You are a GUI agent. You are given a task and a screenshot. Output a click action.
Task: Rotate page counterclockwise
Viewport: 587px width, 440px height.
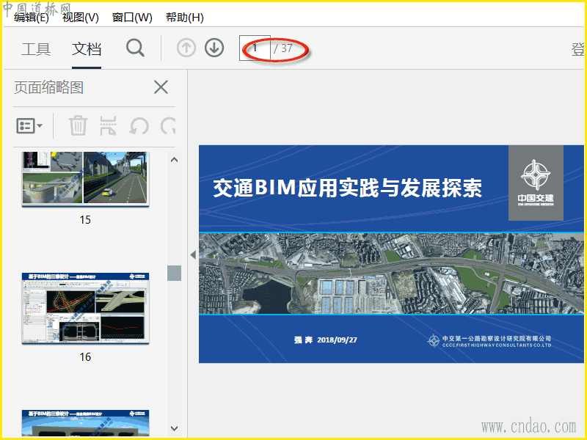[x=139, y=125]
